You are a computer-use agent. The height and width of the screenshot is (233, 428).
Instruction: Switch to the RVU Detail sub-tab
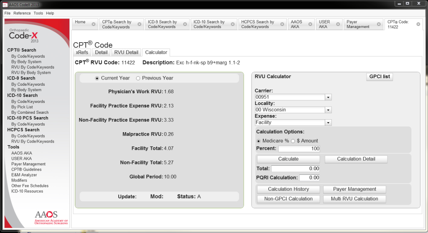[x=126, y=52]
